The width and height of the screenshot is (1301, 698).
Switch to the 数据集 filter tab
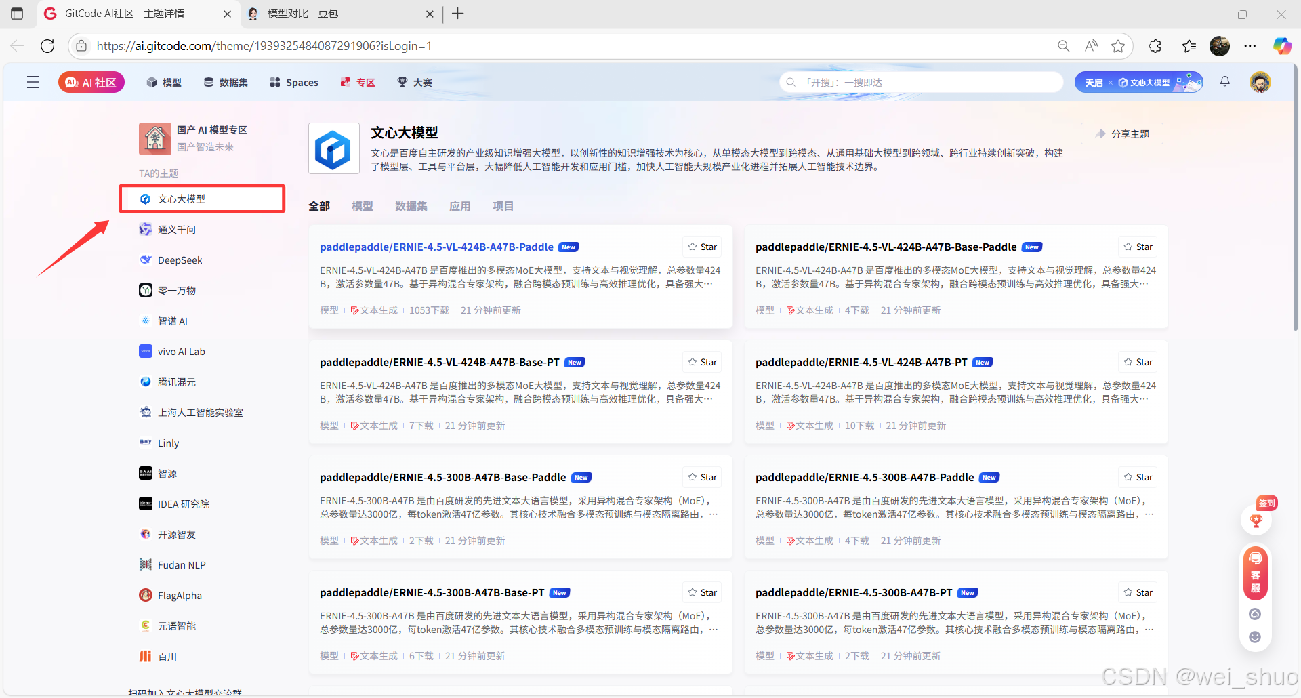pyautogui.click(x=411, y=206)
